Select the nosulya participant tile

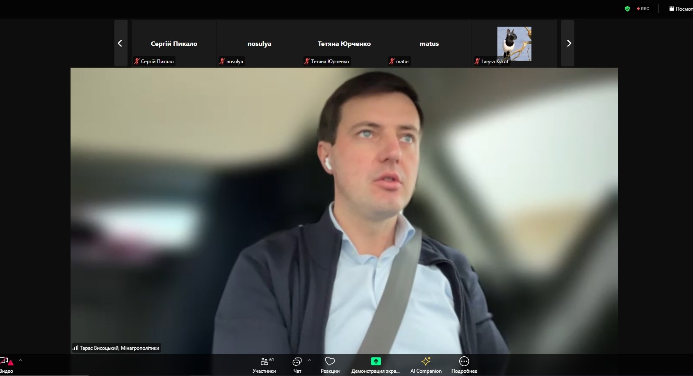point(259,43)
